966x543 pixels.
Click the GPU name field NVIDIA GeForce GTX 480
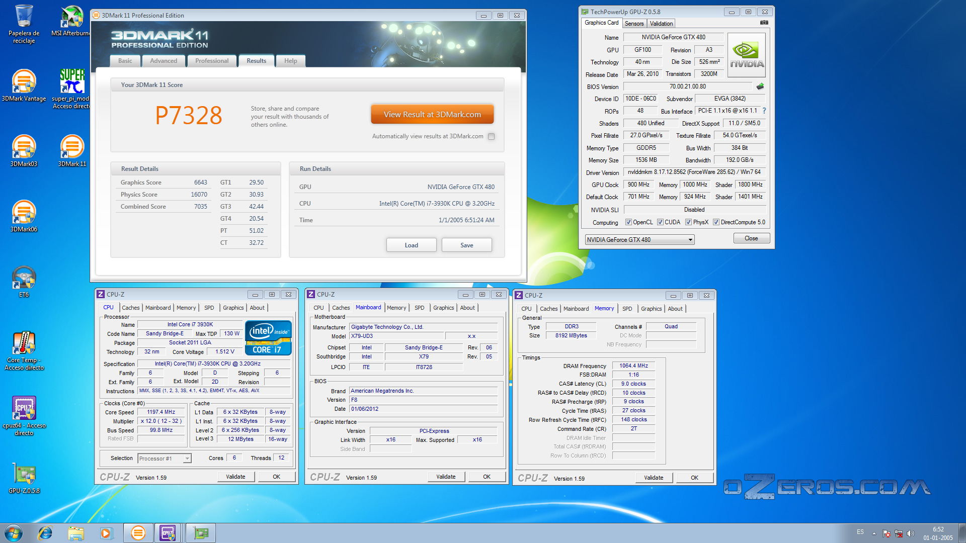674,37
